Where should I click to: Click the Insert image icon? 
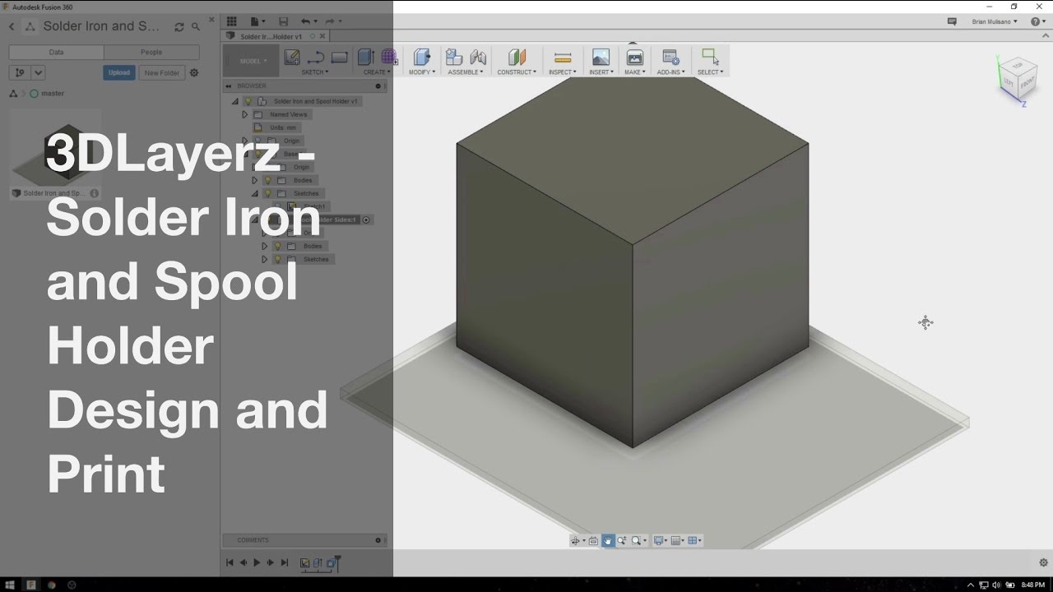tap(601, 57)
